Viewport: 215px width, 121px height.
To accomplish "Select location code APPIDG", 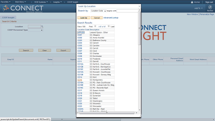I will (81, 33).
